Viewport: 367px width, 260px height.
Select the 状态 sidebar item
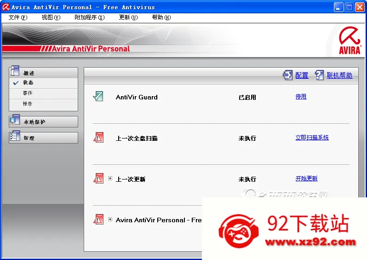44,83
